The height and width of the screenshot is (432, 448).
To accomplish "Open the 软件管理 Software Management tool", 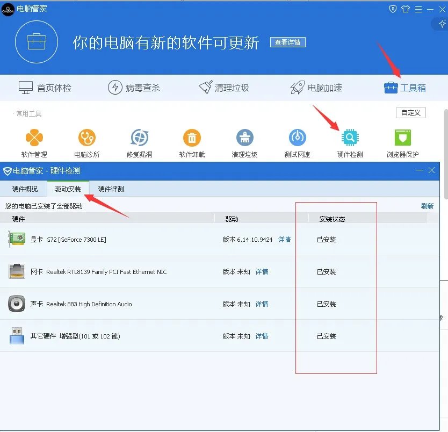I will point(34,141).
